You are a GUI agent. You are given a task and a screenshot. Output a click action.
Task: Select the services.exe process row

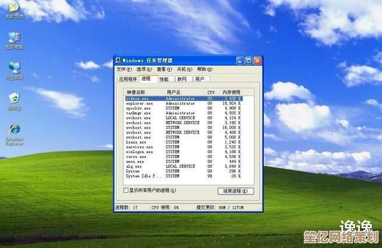pyautogui.click(x=184, y=147)
